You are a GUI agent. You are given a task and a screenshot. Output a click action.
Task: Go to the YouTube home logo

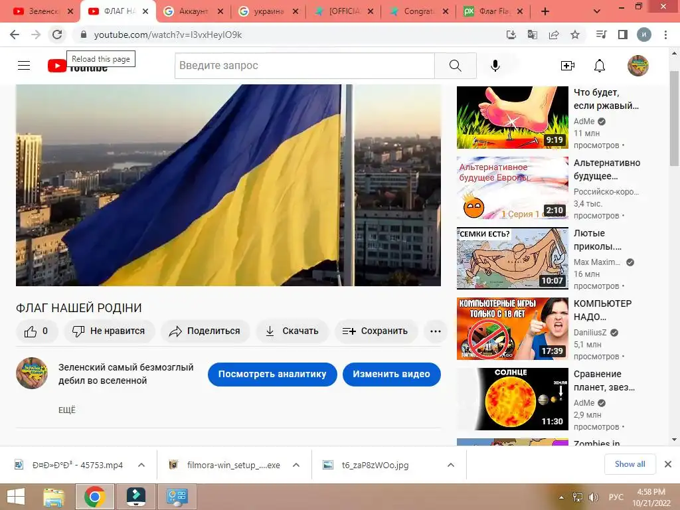pyautogui.click(x=78, y=66)
